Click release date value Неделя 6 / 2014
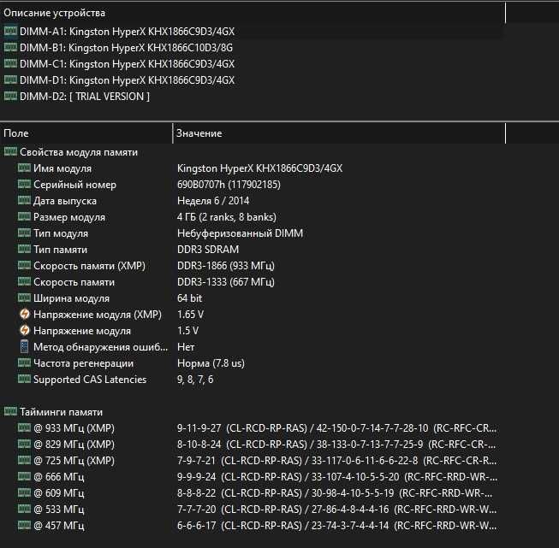Screen dimensions: 559x548 click(213, 201)
